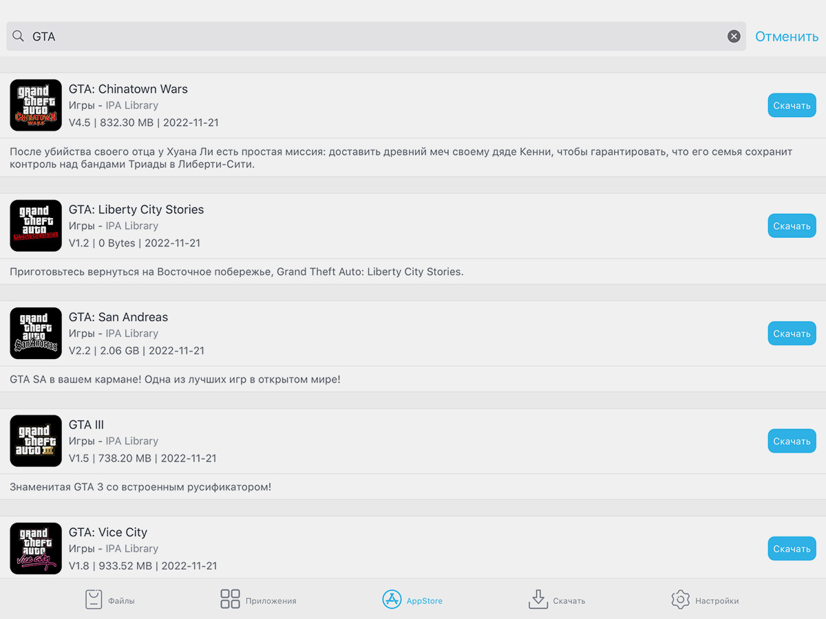Viewport: 826px width, 619px height.
Task: Switch to the Файлы tab
Action: pos(109,600)
